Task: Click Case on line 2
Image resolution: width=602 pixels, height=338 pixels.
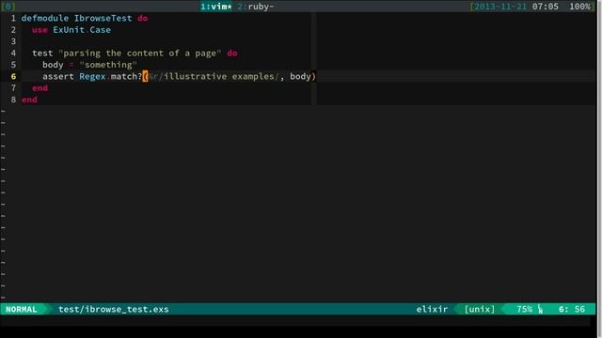Action: [101, 30]
